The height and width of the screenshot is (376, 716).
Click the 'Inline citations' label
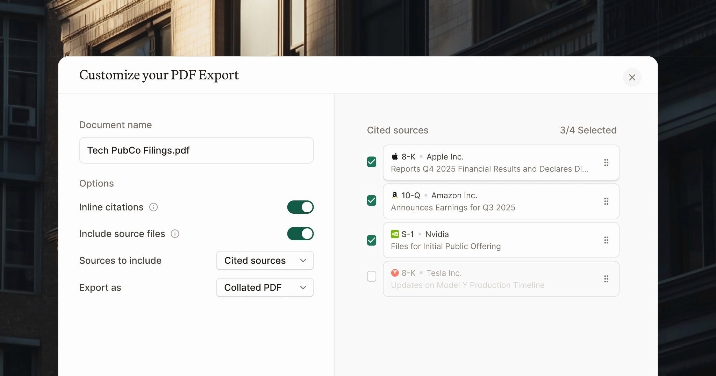(111, 207)
